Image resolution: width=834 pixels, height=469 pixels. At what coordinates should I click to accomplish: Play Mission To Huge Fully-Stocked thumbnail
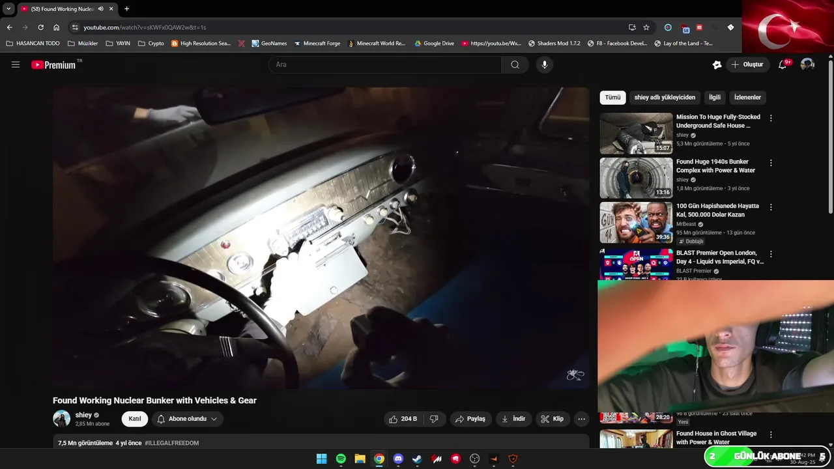pos(636,134)
